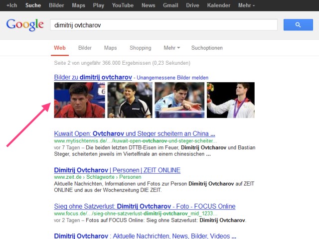Open the ZEIT ONLINE Personen result
This screenshot has width=319, height=239.
click(117, 170)
